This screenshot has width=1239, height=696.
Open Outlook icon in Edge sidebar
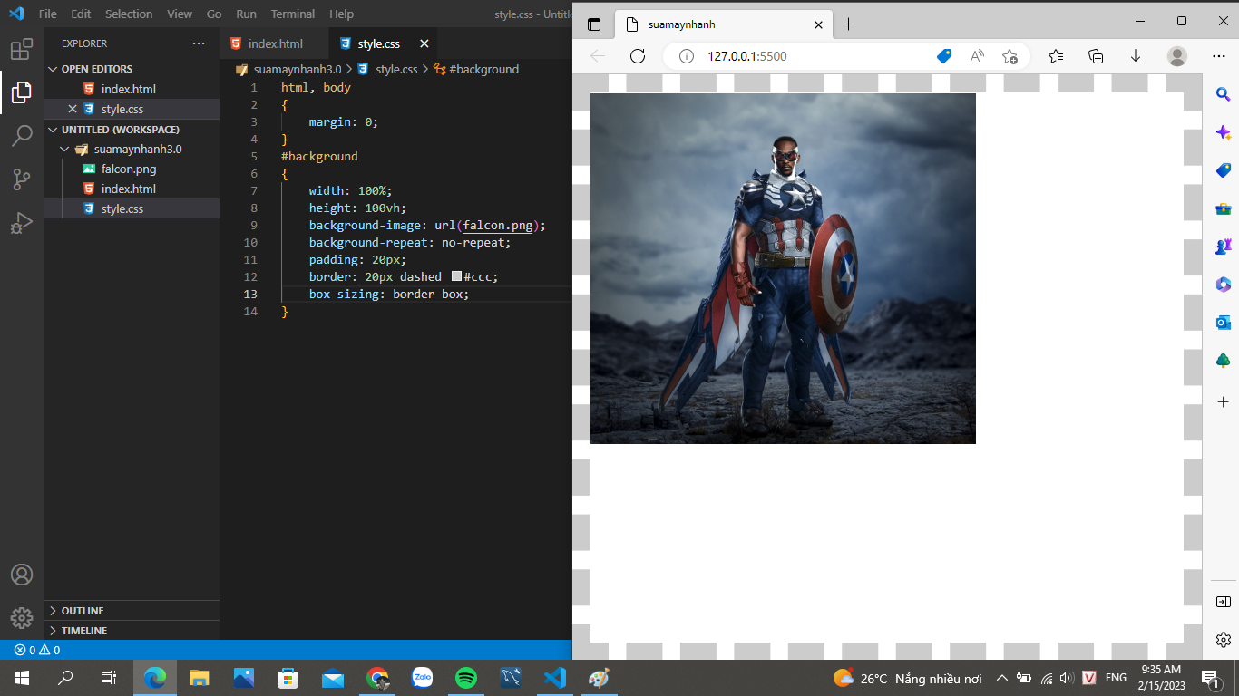(x=1223, y=323)
